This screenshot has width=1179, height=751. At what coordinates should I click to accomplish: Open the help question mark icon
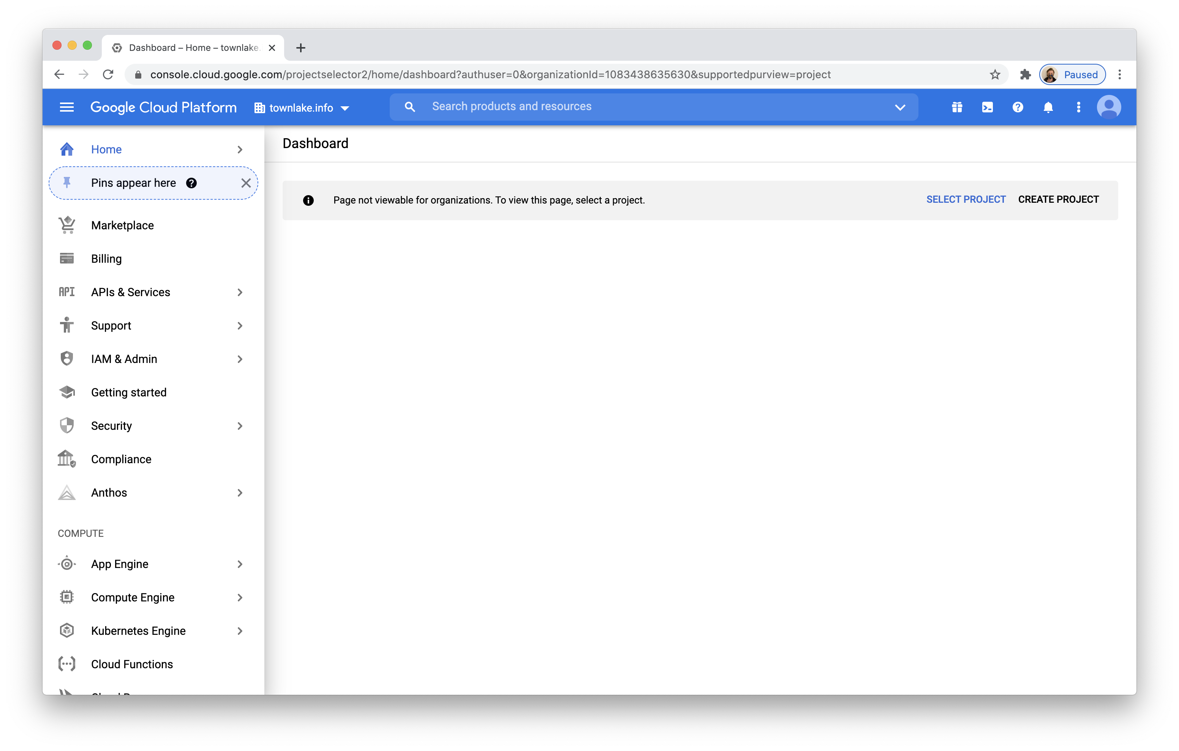pyautogui.click(x=1018, y=107)
